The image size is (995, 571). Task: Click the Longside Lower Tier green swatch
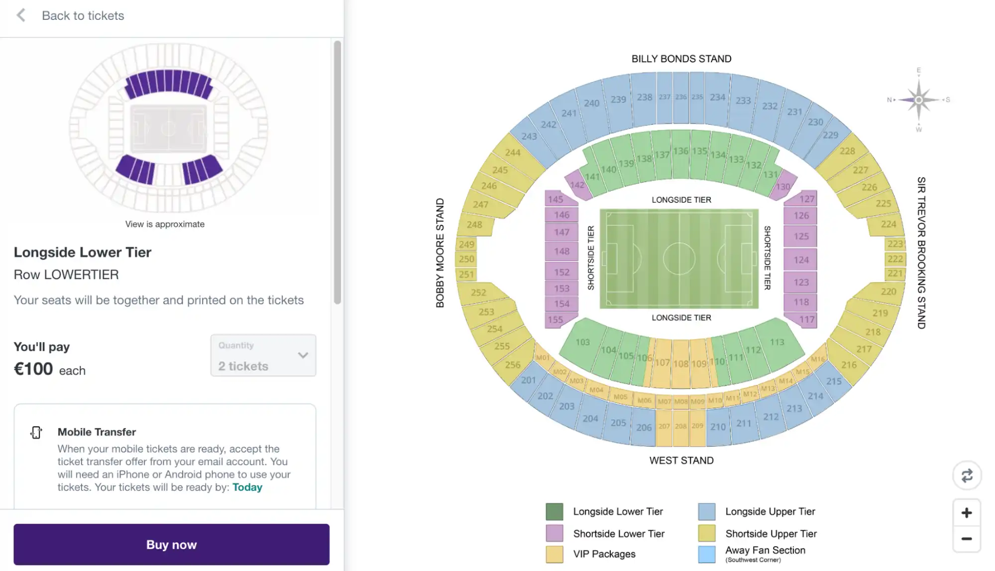[554, 511]
